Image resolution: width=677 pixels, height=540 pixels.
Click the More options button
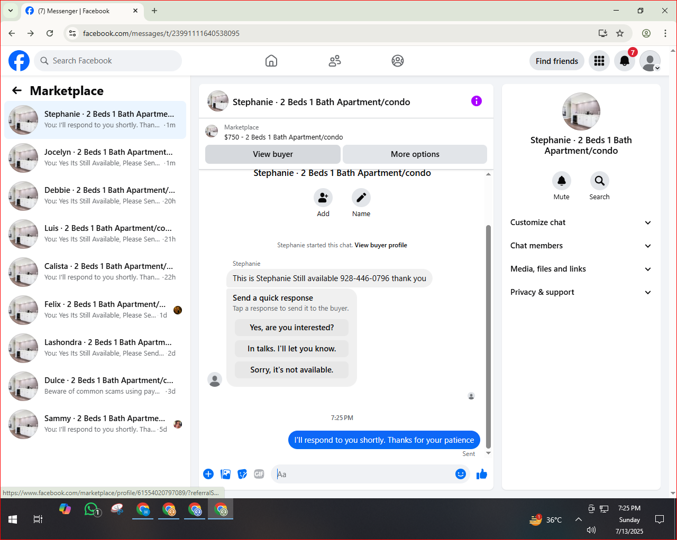415,154
